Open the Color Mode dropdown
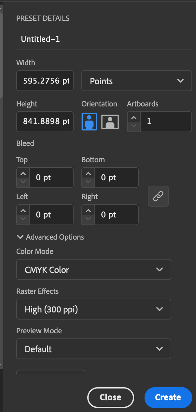 (x=94, y=269)
